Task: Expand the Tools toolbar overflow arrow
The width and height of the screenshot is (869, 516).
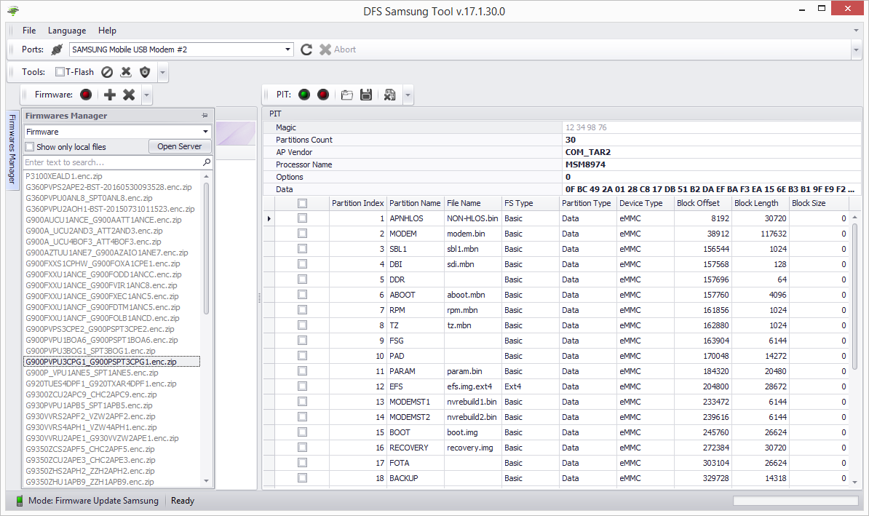Action: click(162, 72)
